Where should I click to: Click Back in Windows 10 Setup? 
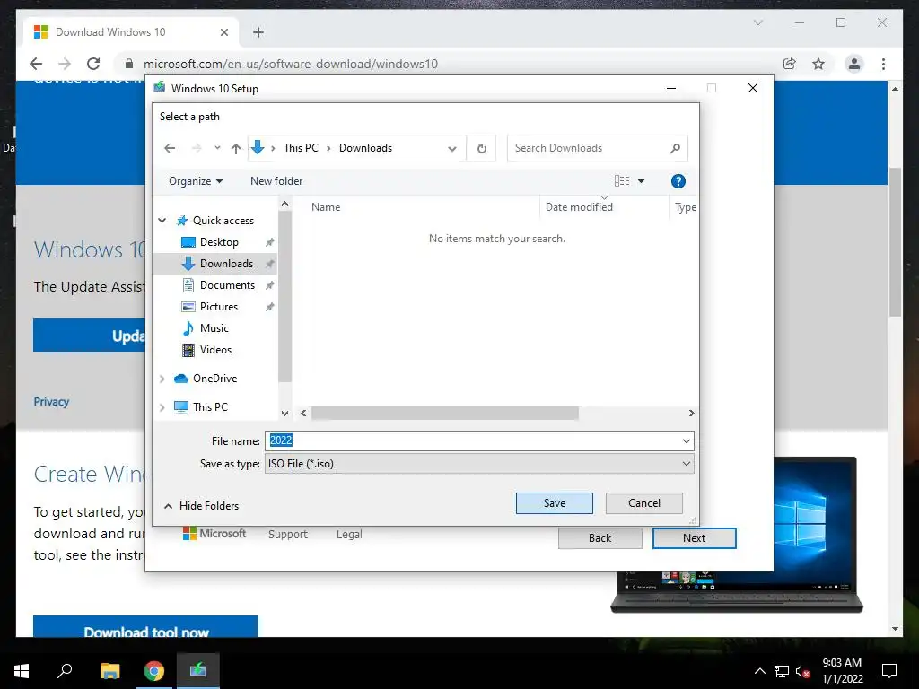[600, 538]
